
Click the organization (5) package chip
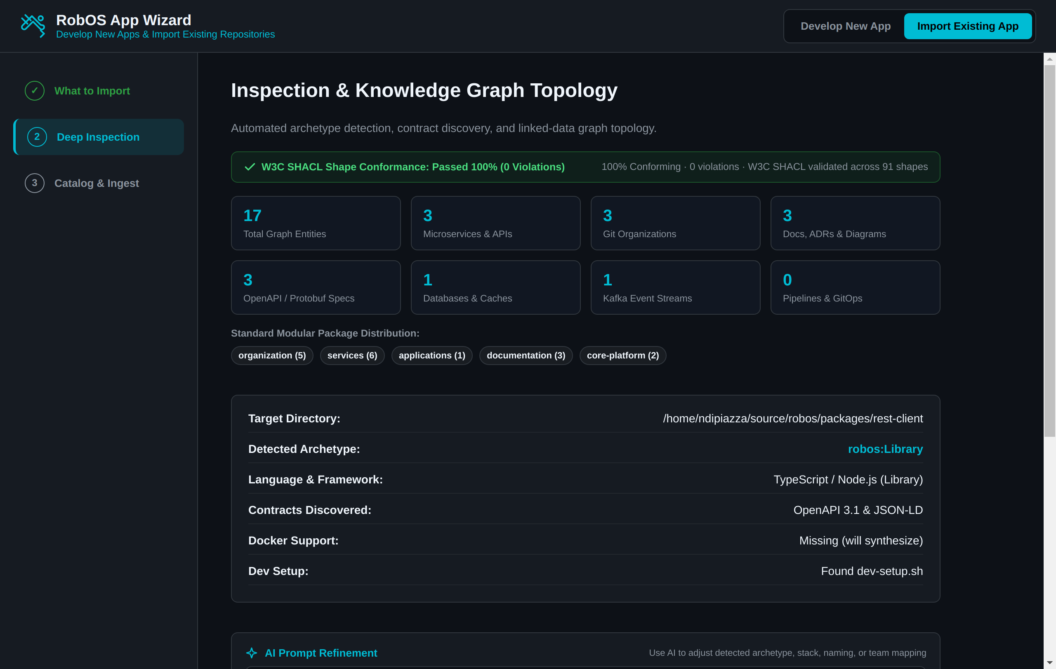point(272,356)
